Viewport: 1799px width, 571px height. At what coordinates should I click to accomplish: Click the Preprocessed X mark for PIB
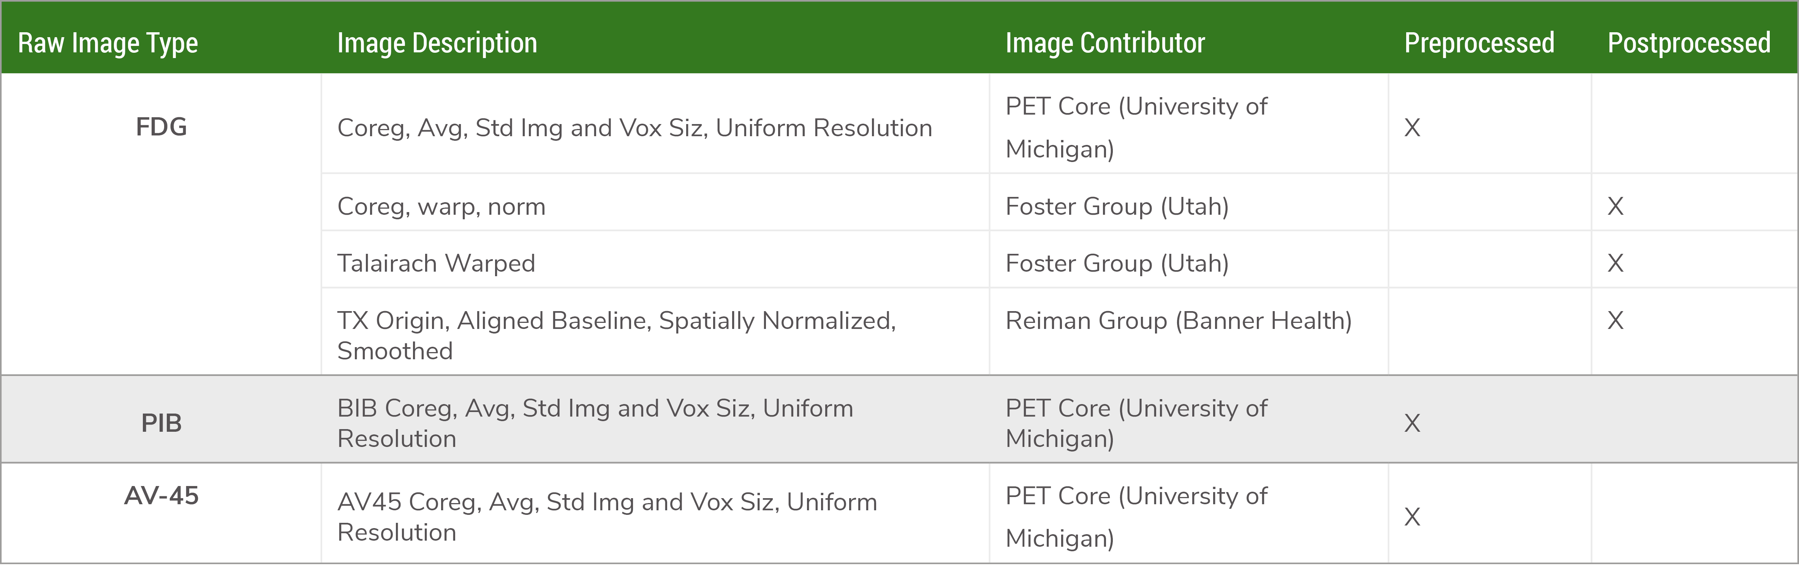[x=1412, y=423]
